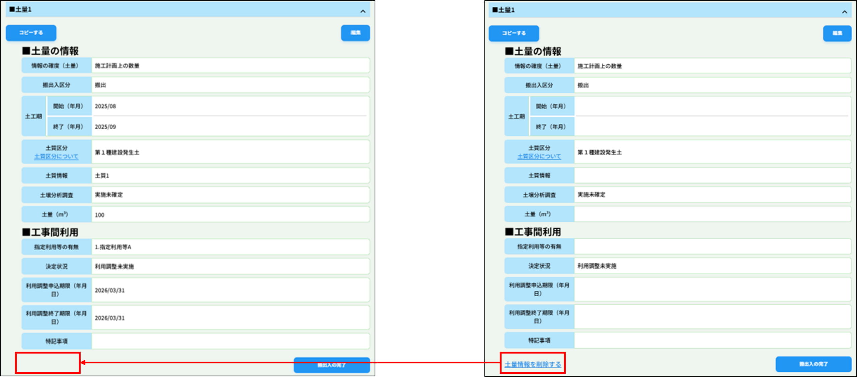Collapse the left 土量1 panel chevron
Screen dimensions: 857x377
363,11
